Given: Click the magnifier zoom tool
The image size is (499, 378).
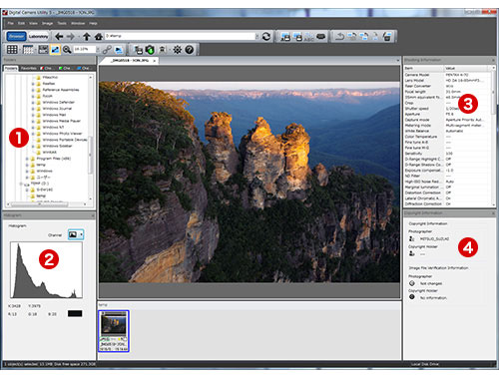Looking at the screenshot, I should 67,50.
